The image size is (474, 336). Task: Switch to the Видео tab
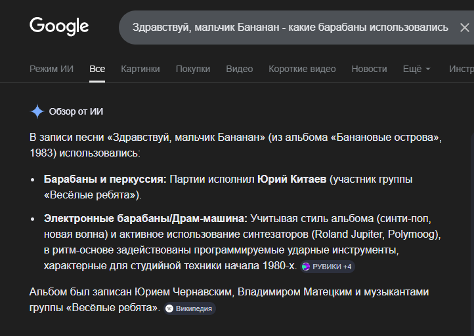coord(239,69)
